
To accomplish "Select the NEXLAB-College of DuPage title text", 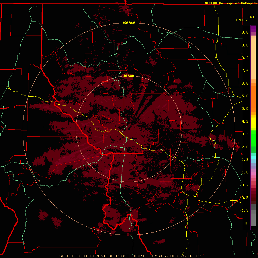I will pyautogui.click(x=231, y=3).
